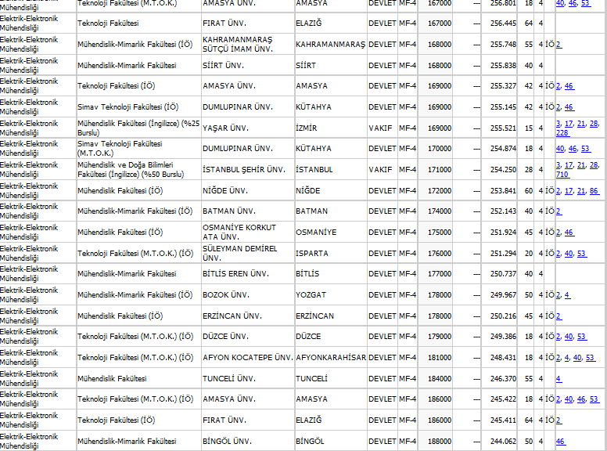
Task: Open footnote link 53 for Afyon Kocatepe Ünv.
Action: pos(591,358)
